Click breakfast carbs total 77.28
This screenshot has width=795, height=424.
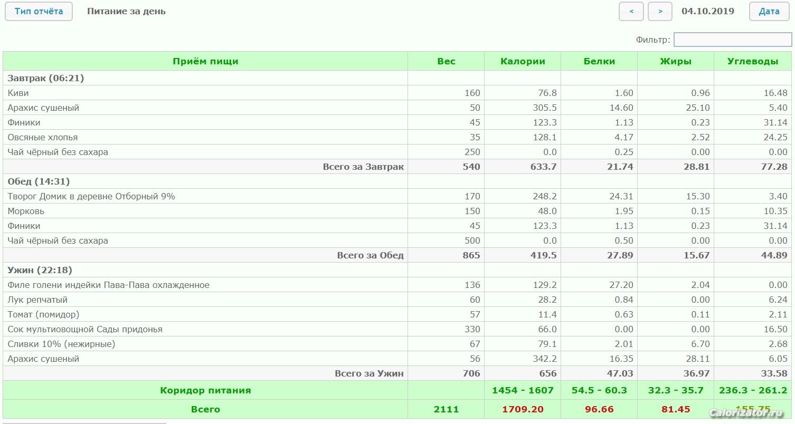click(x=774, y=167)
